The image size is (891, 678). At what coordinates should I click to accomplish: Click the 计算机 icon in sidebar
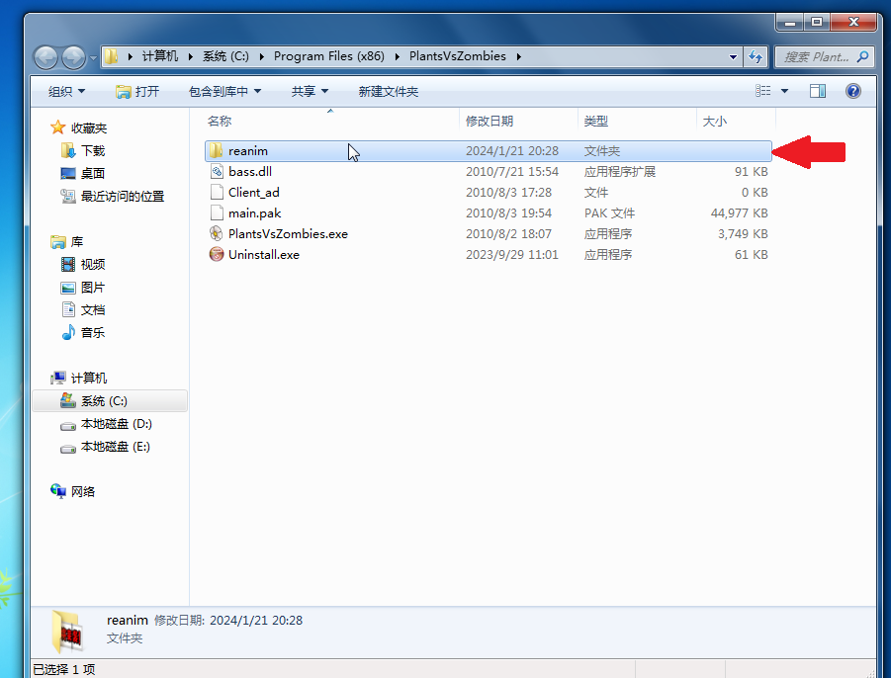click(58, 378)
